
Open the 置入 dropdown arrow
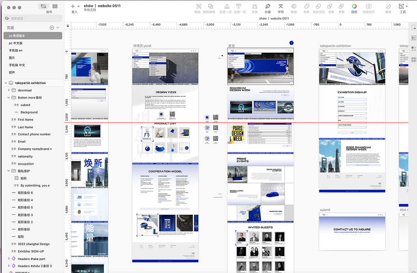pos(79,6)
